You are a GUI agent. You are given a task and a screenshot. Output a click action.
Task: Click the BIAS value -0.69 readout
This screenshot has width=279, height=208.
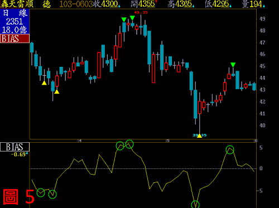18,154
